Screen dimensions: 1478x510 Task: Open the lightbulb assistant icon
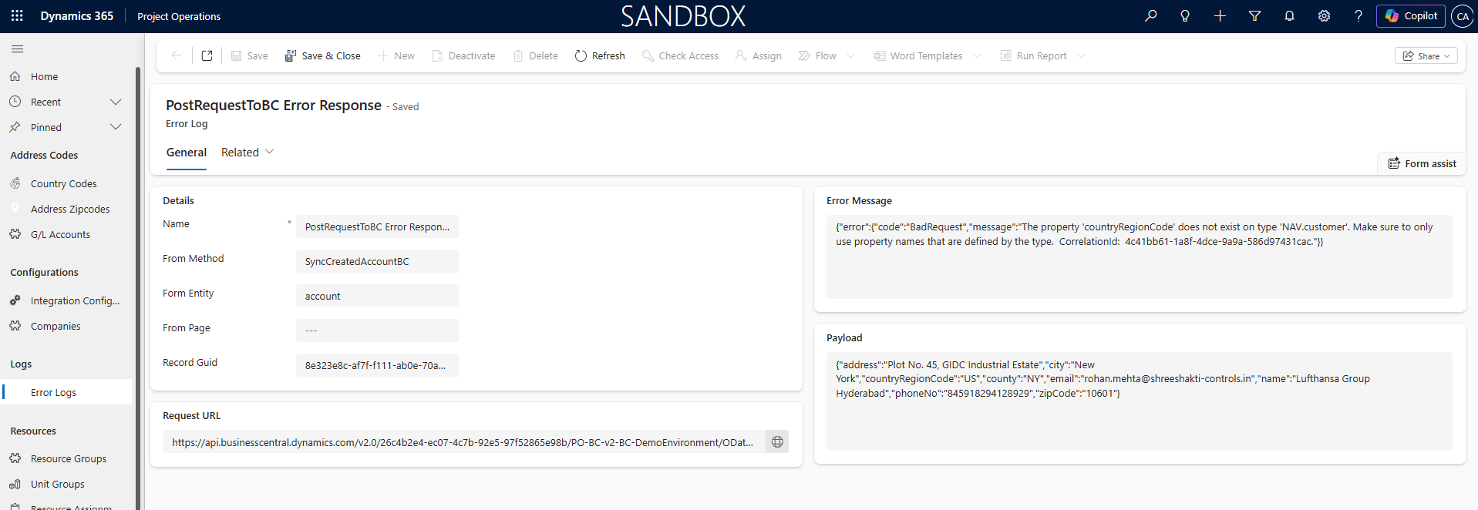pyautogui.click(x=1185, y=15)
